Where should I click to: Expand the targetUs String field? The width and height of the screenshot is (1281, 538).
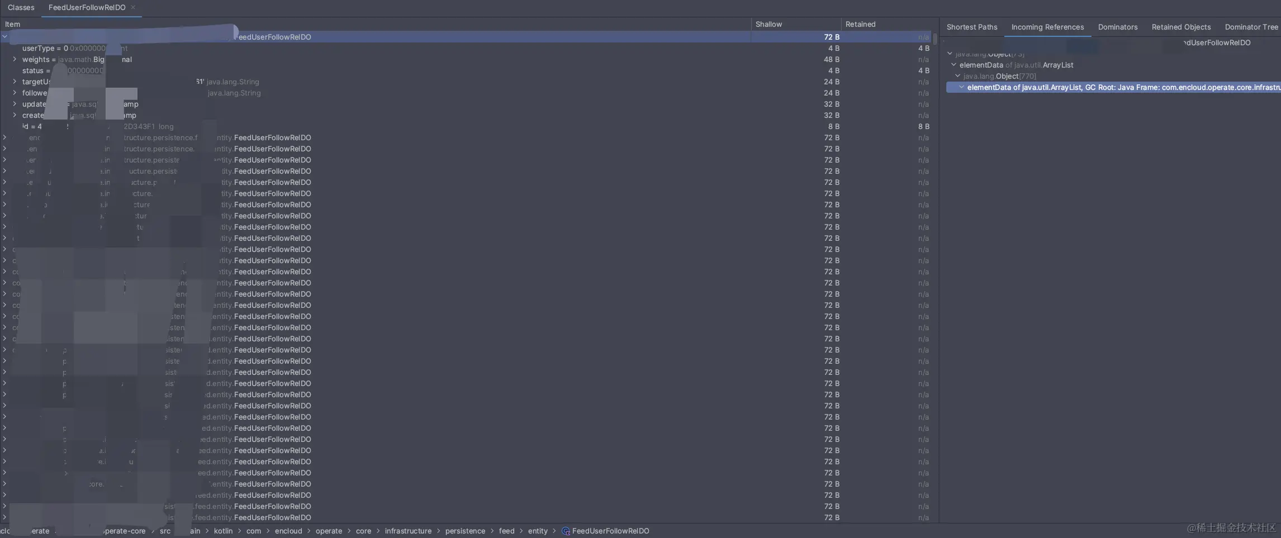point(15,82)
